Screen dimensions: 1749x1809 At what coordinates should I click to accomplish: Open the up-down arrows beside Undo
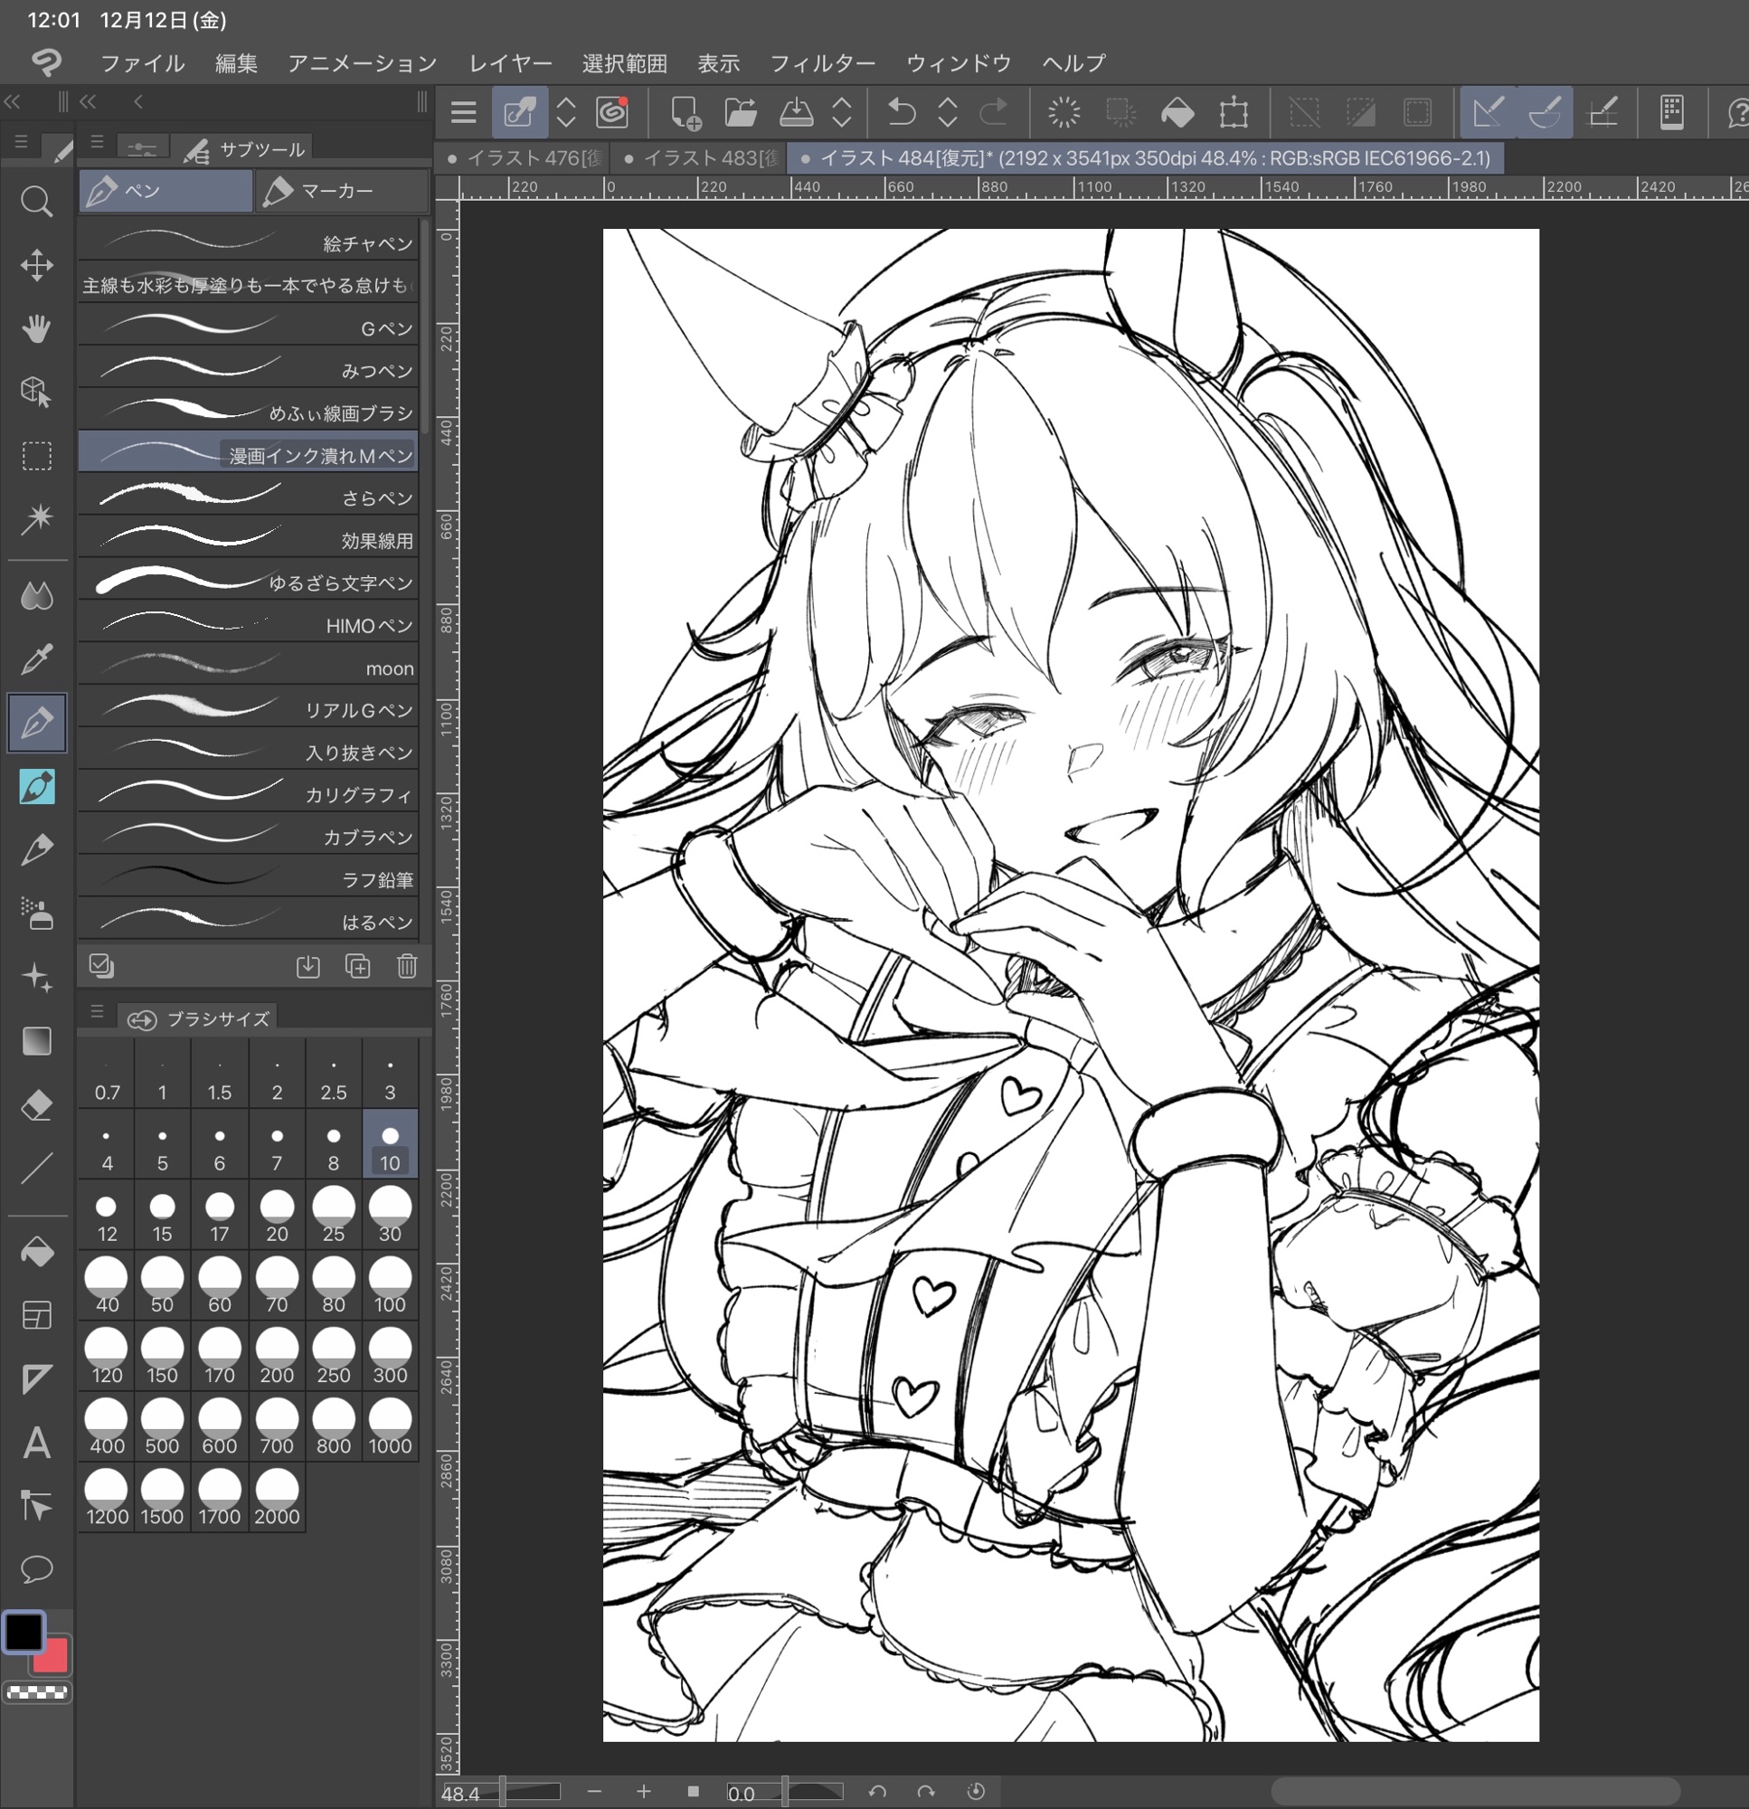(x=948, y=112)
